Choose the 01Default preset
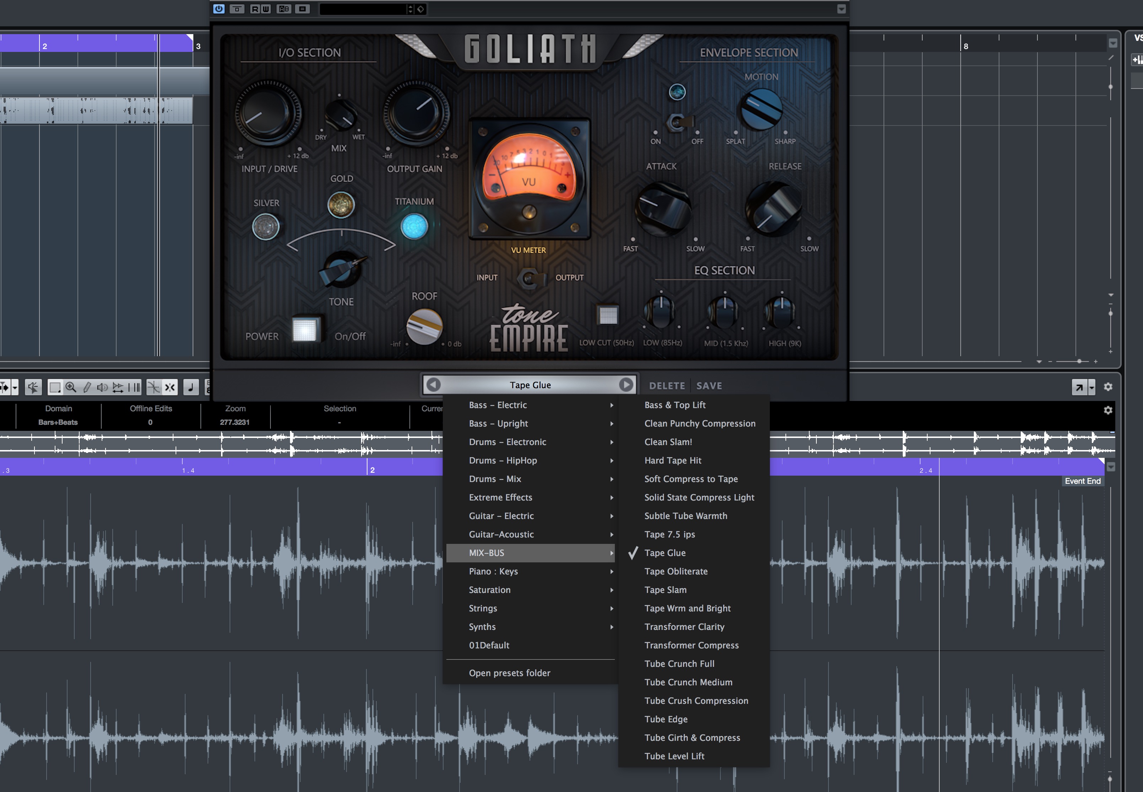Screen dimensions: 1143x792 click(x=530, y=645)
